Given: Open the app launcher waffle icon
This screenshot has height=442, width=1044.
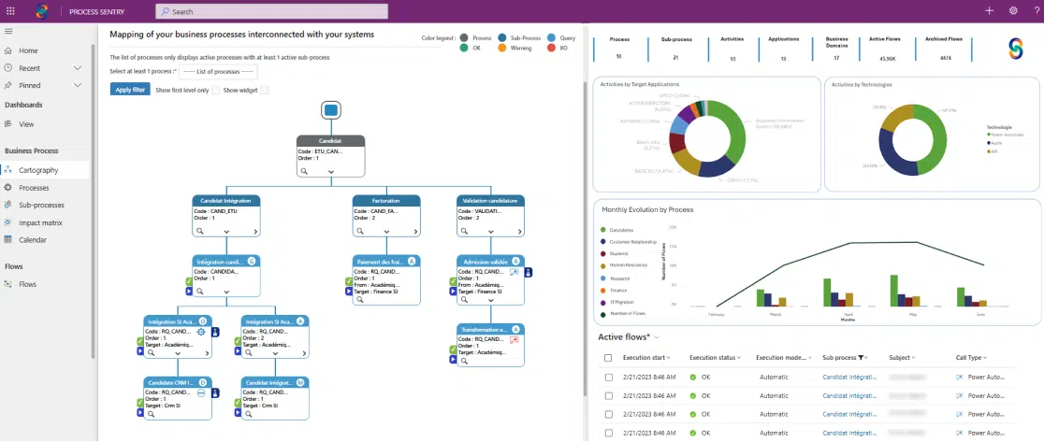Looking at the screenshot, I should coord(11,11).
